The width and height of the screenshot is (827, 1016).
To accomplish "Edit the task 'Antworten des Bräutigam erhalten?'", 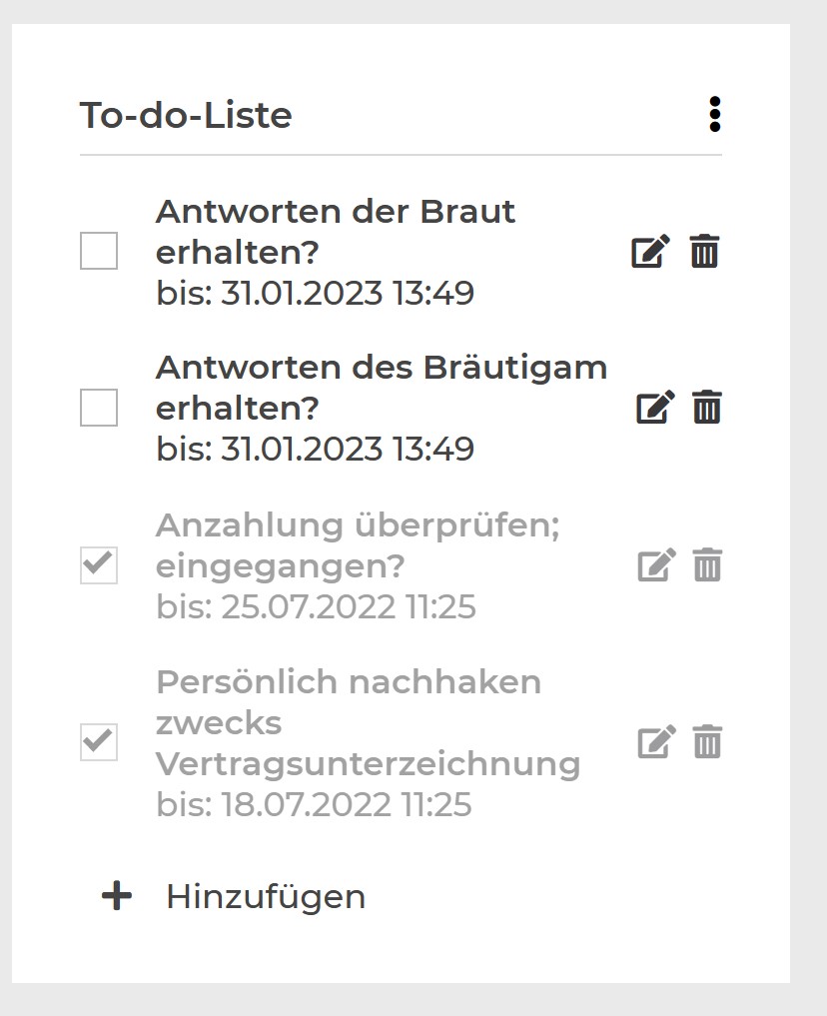I will point(654,407).
